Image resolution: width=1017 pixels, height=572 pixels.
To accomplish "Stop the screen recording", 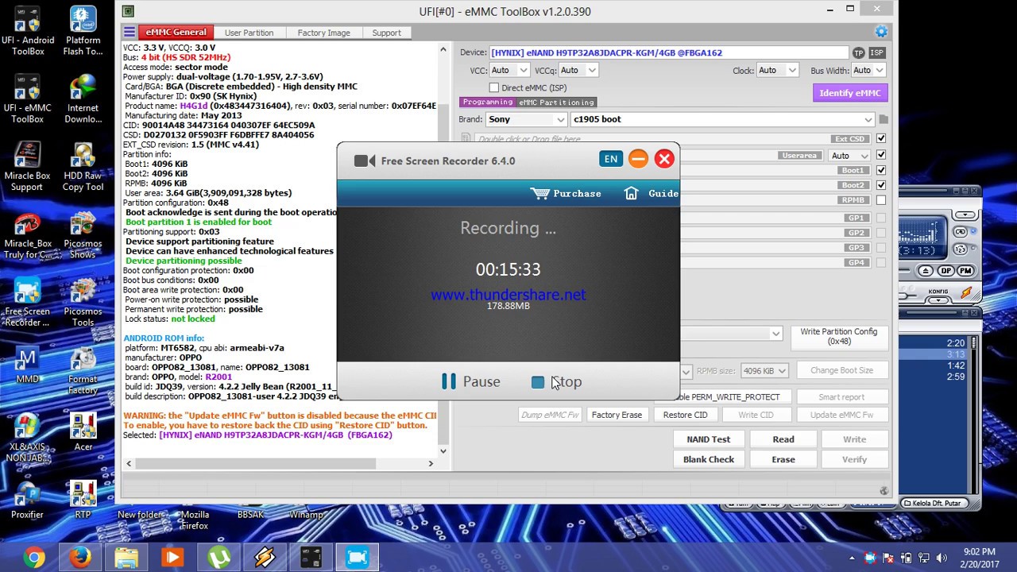I will [557, 382].
